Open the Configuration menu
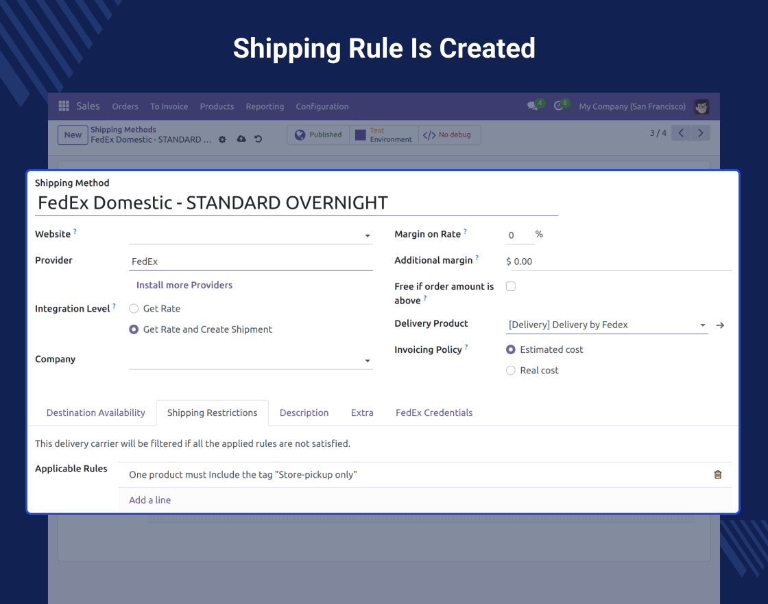This screenshot has height=604, width=768. [x=322, y=106]
